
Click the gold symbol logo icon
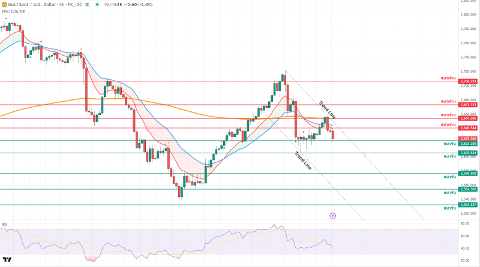click(4, 4)
